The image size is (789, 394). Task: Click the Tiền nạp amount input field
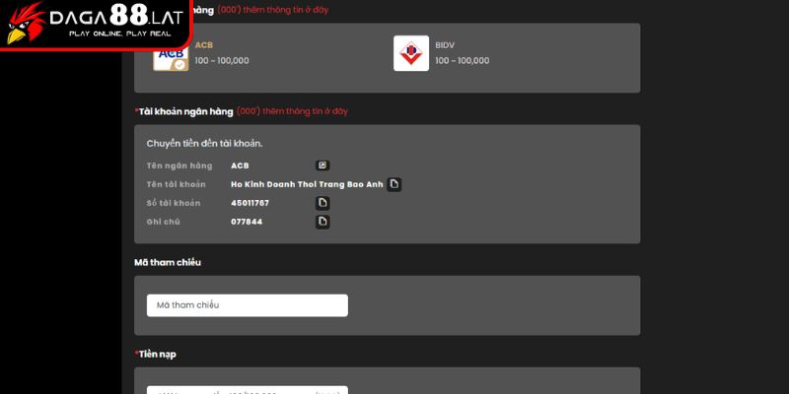[247, 389]
